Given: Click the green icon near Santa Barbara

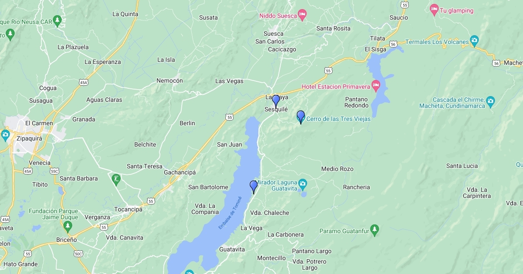Looking at the screenshot, I should click(116, 178).
